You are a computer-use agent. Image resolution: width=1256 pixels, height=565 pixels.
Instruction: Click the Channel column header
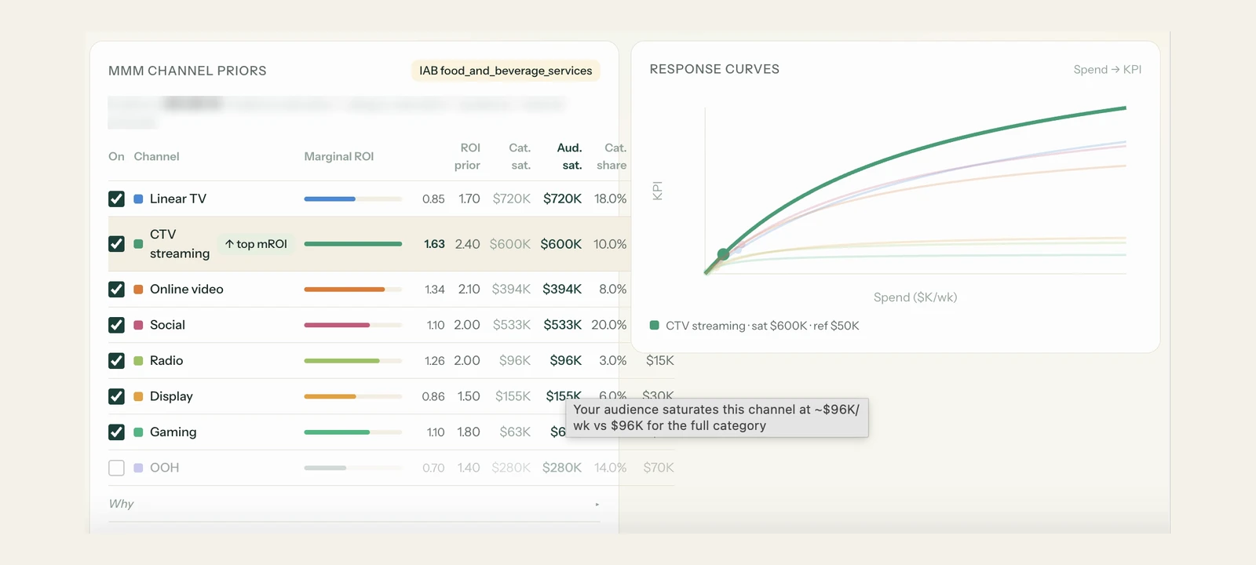(156, 156)
